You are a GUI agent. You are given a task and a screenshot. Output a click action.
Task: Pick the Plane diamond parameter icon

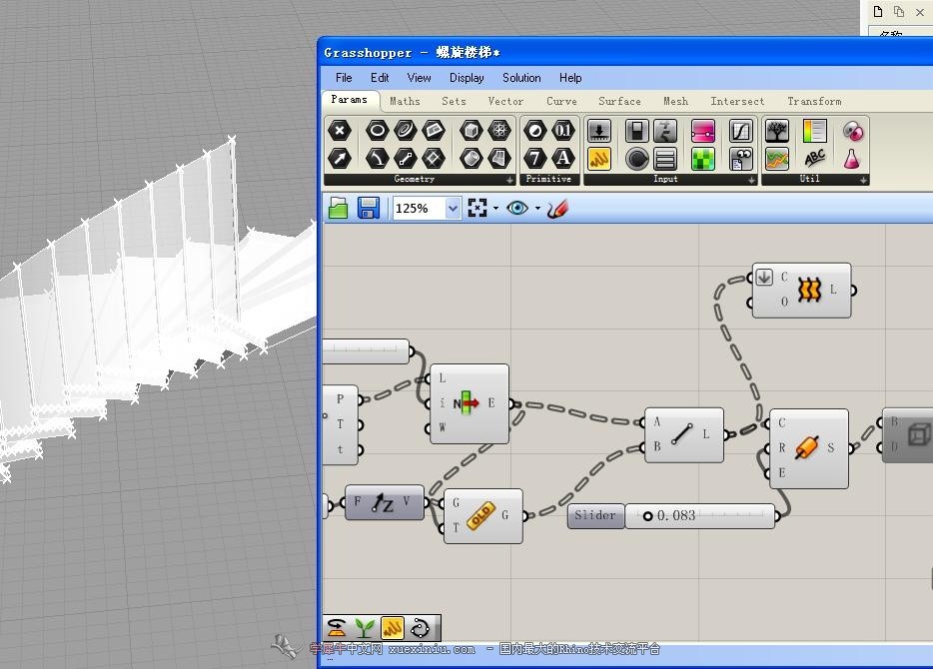point(434,158)
